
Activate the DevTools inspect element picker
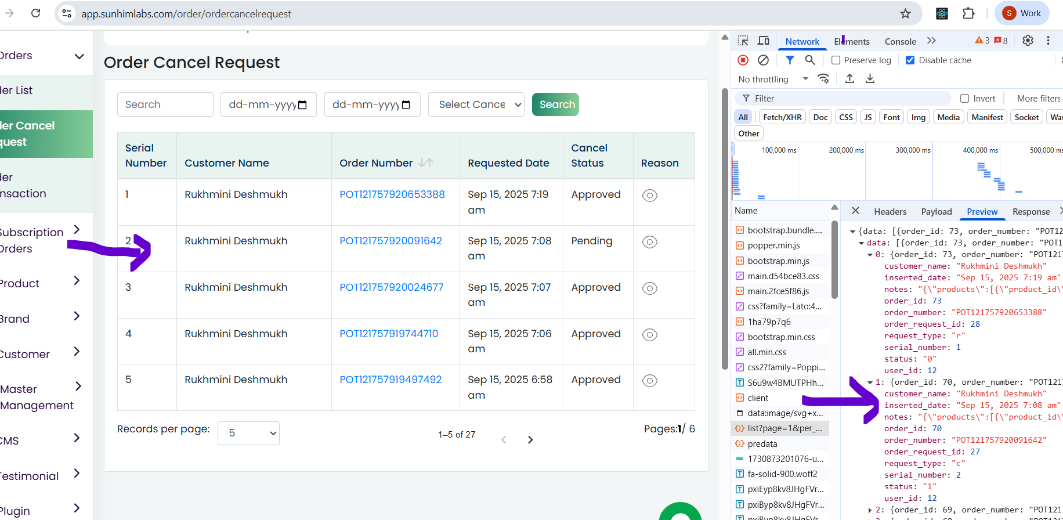click(743, 41)
